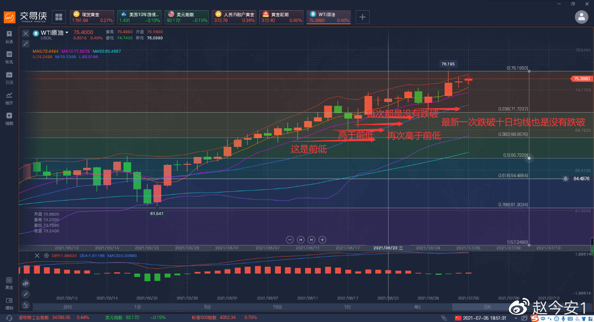The height and width of the screenshot is (322, 594).
Task: Open the 日历 calendar section
Action: click(x=9, y=78)
